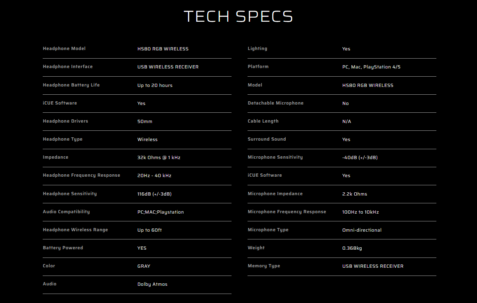Click the Impedance value '32k Ohms @ 1 kHz'
Viewport: 477px width, 303px height.
click(158, 157)
